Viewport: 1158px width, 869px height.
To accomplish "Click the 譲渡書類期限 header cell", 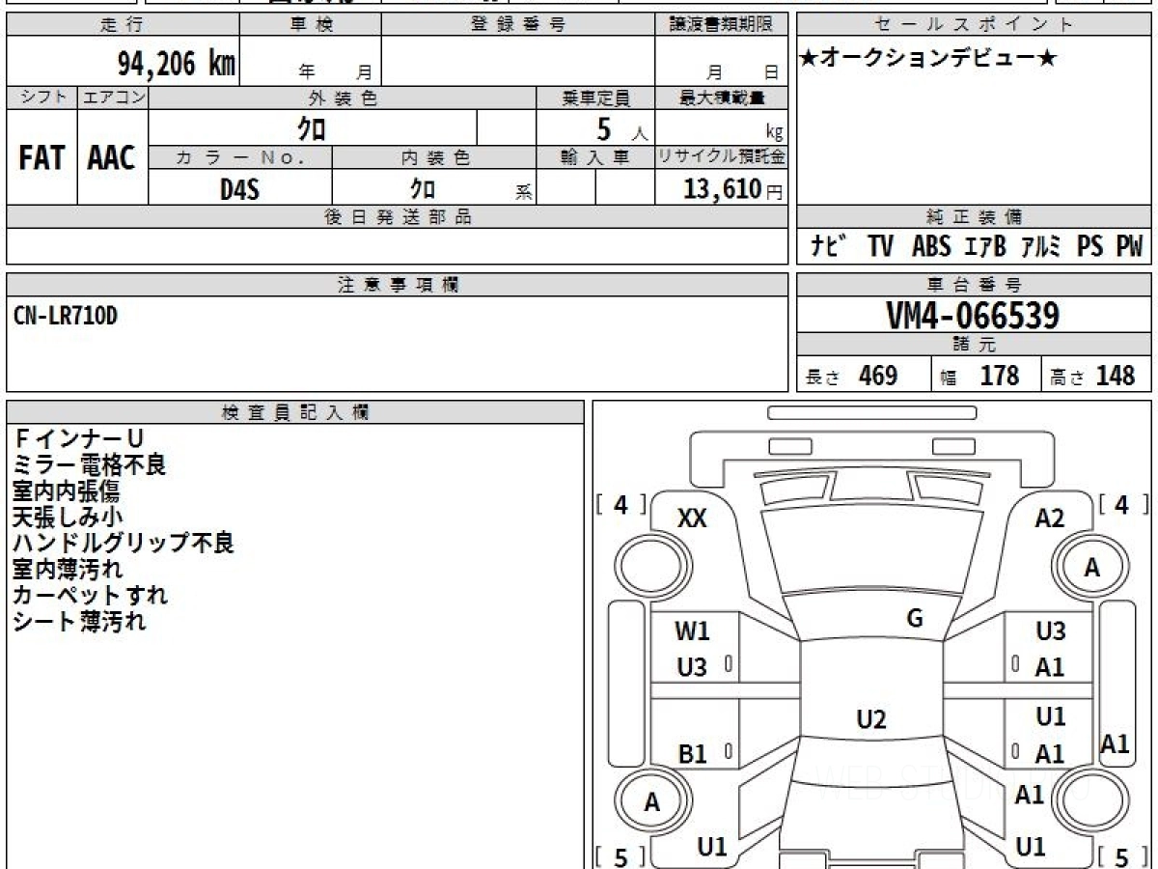I will click(721, 25).
